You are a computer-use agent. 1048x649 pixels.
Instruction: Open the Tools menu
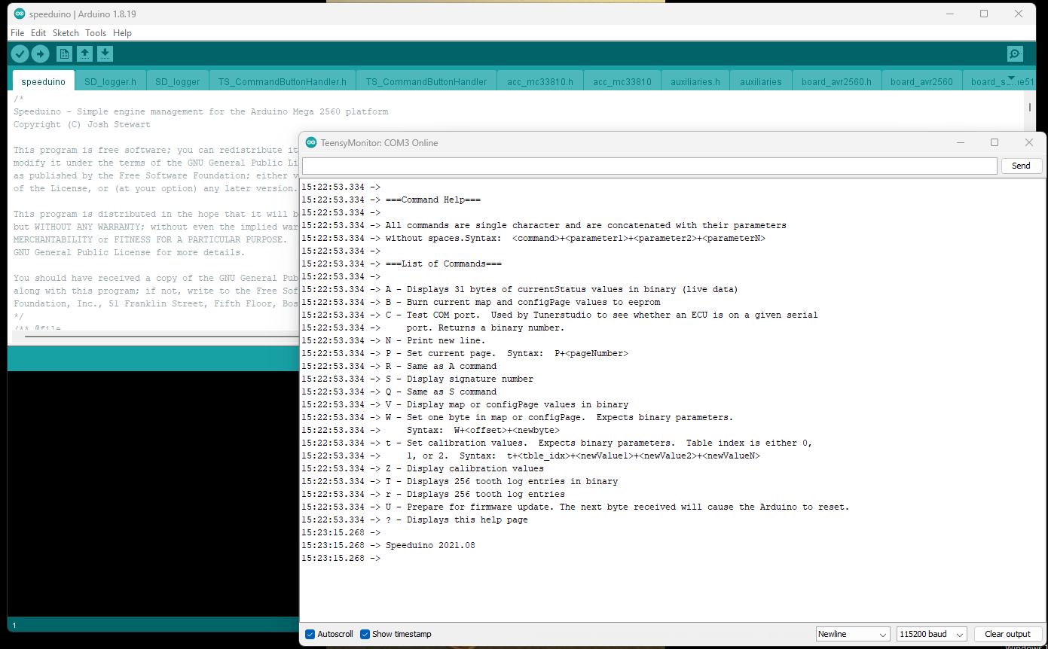(96, 32)
